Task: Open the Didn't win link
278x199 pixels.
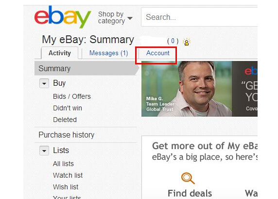Action: 68,108
